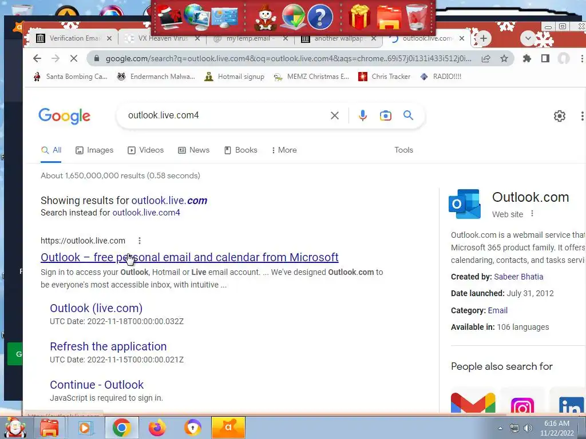Open Santa Bombing Ca... bookmark
The width and height of the screenshot is (586, 439).
(x=70, y=77)
